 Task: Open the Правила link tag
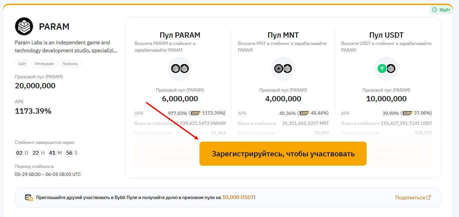pos(70,64)
